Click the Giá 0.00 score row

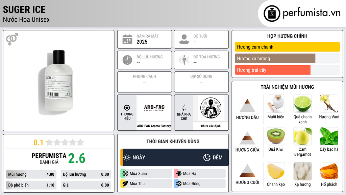(x=86, y=185)
